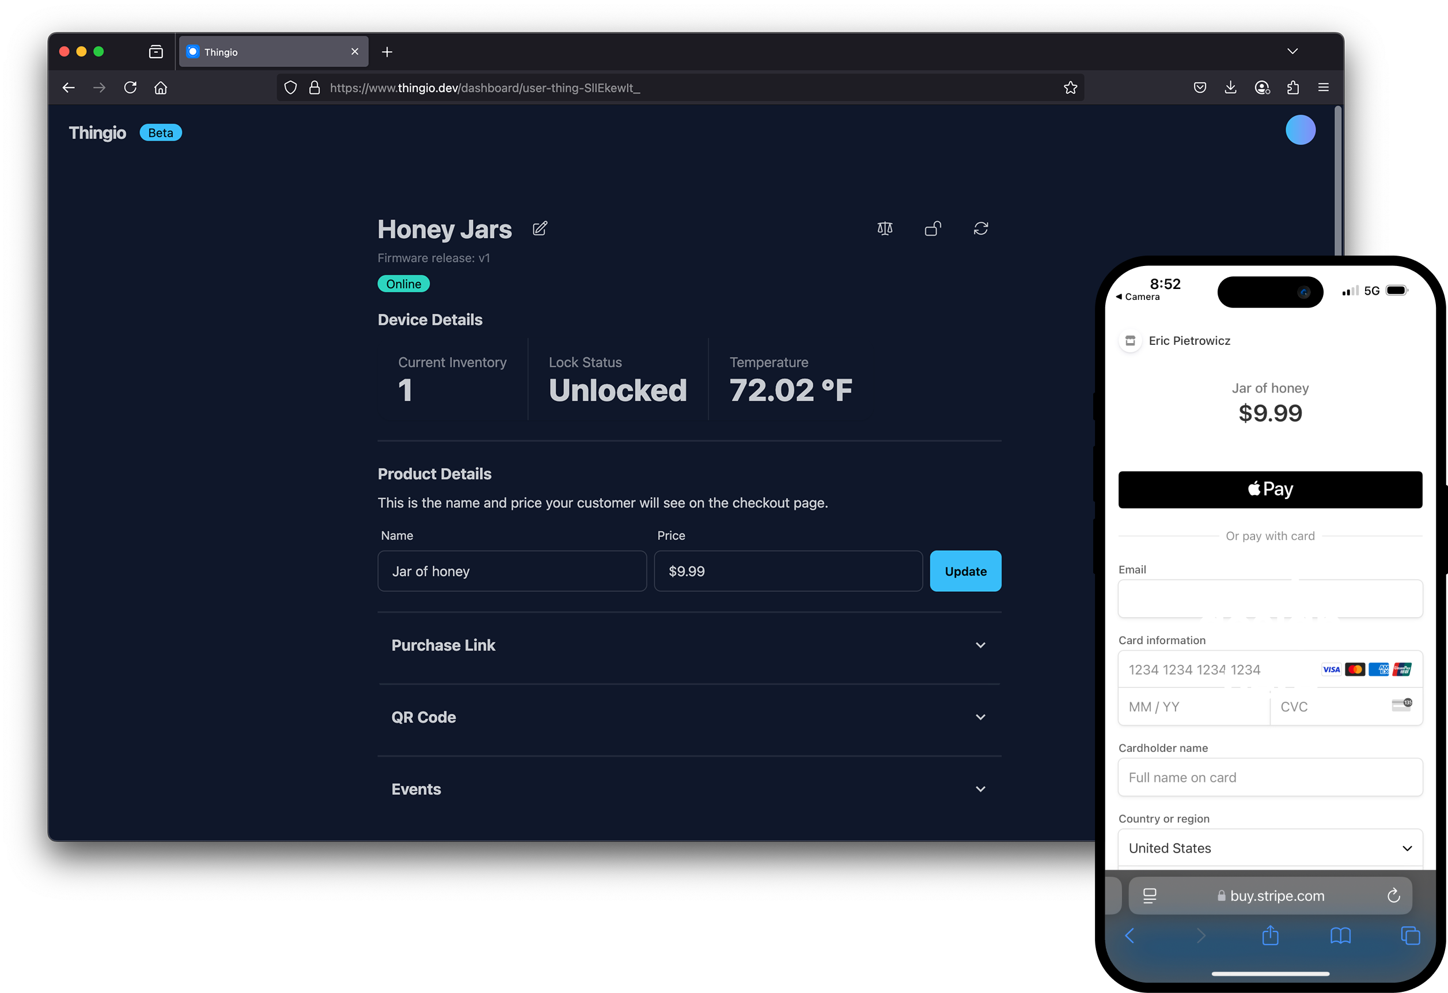Tap the MM / YY expiry field
Screen dimensions: 1448x993
1194,707
